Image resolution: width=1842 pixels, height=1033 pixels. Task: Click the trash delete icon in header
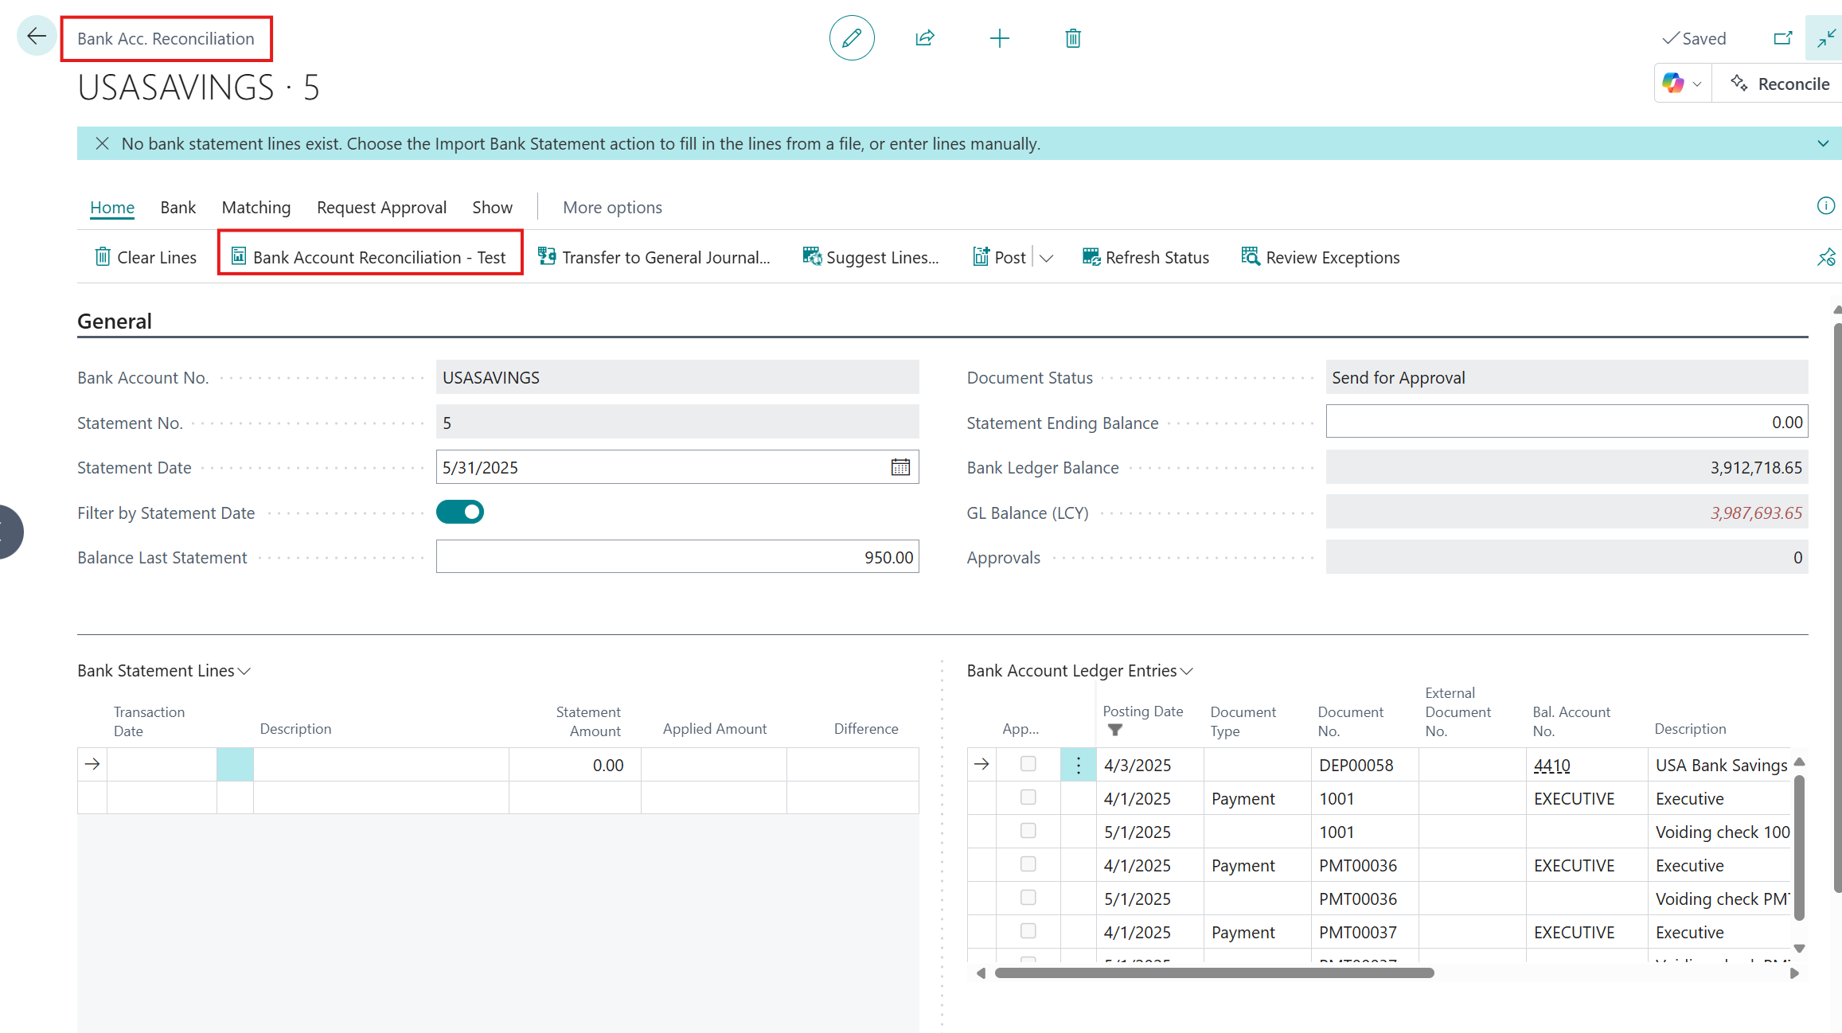click(1073, 38)
